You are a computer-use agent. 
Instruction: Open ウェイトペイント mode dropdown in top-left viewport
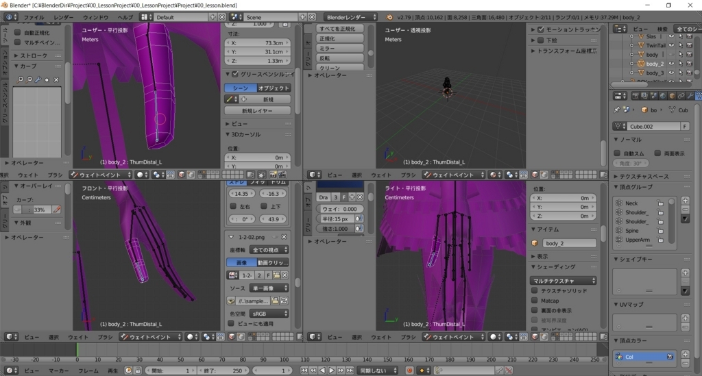101,175
